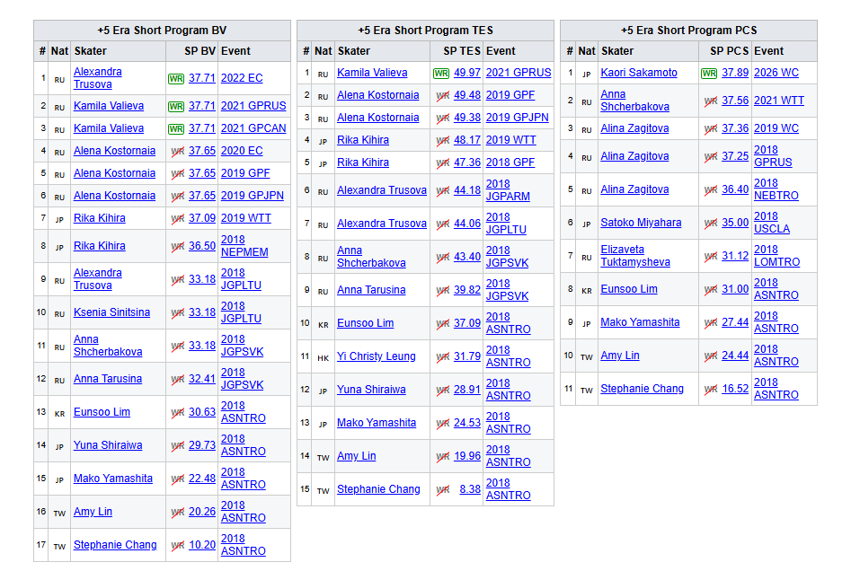Click green WR badge beside Kaori Sakamoto's 37.89
The height and width of the screenshot is (571, 860).
pos(708,73)
